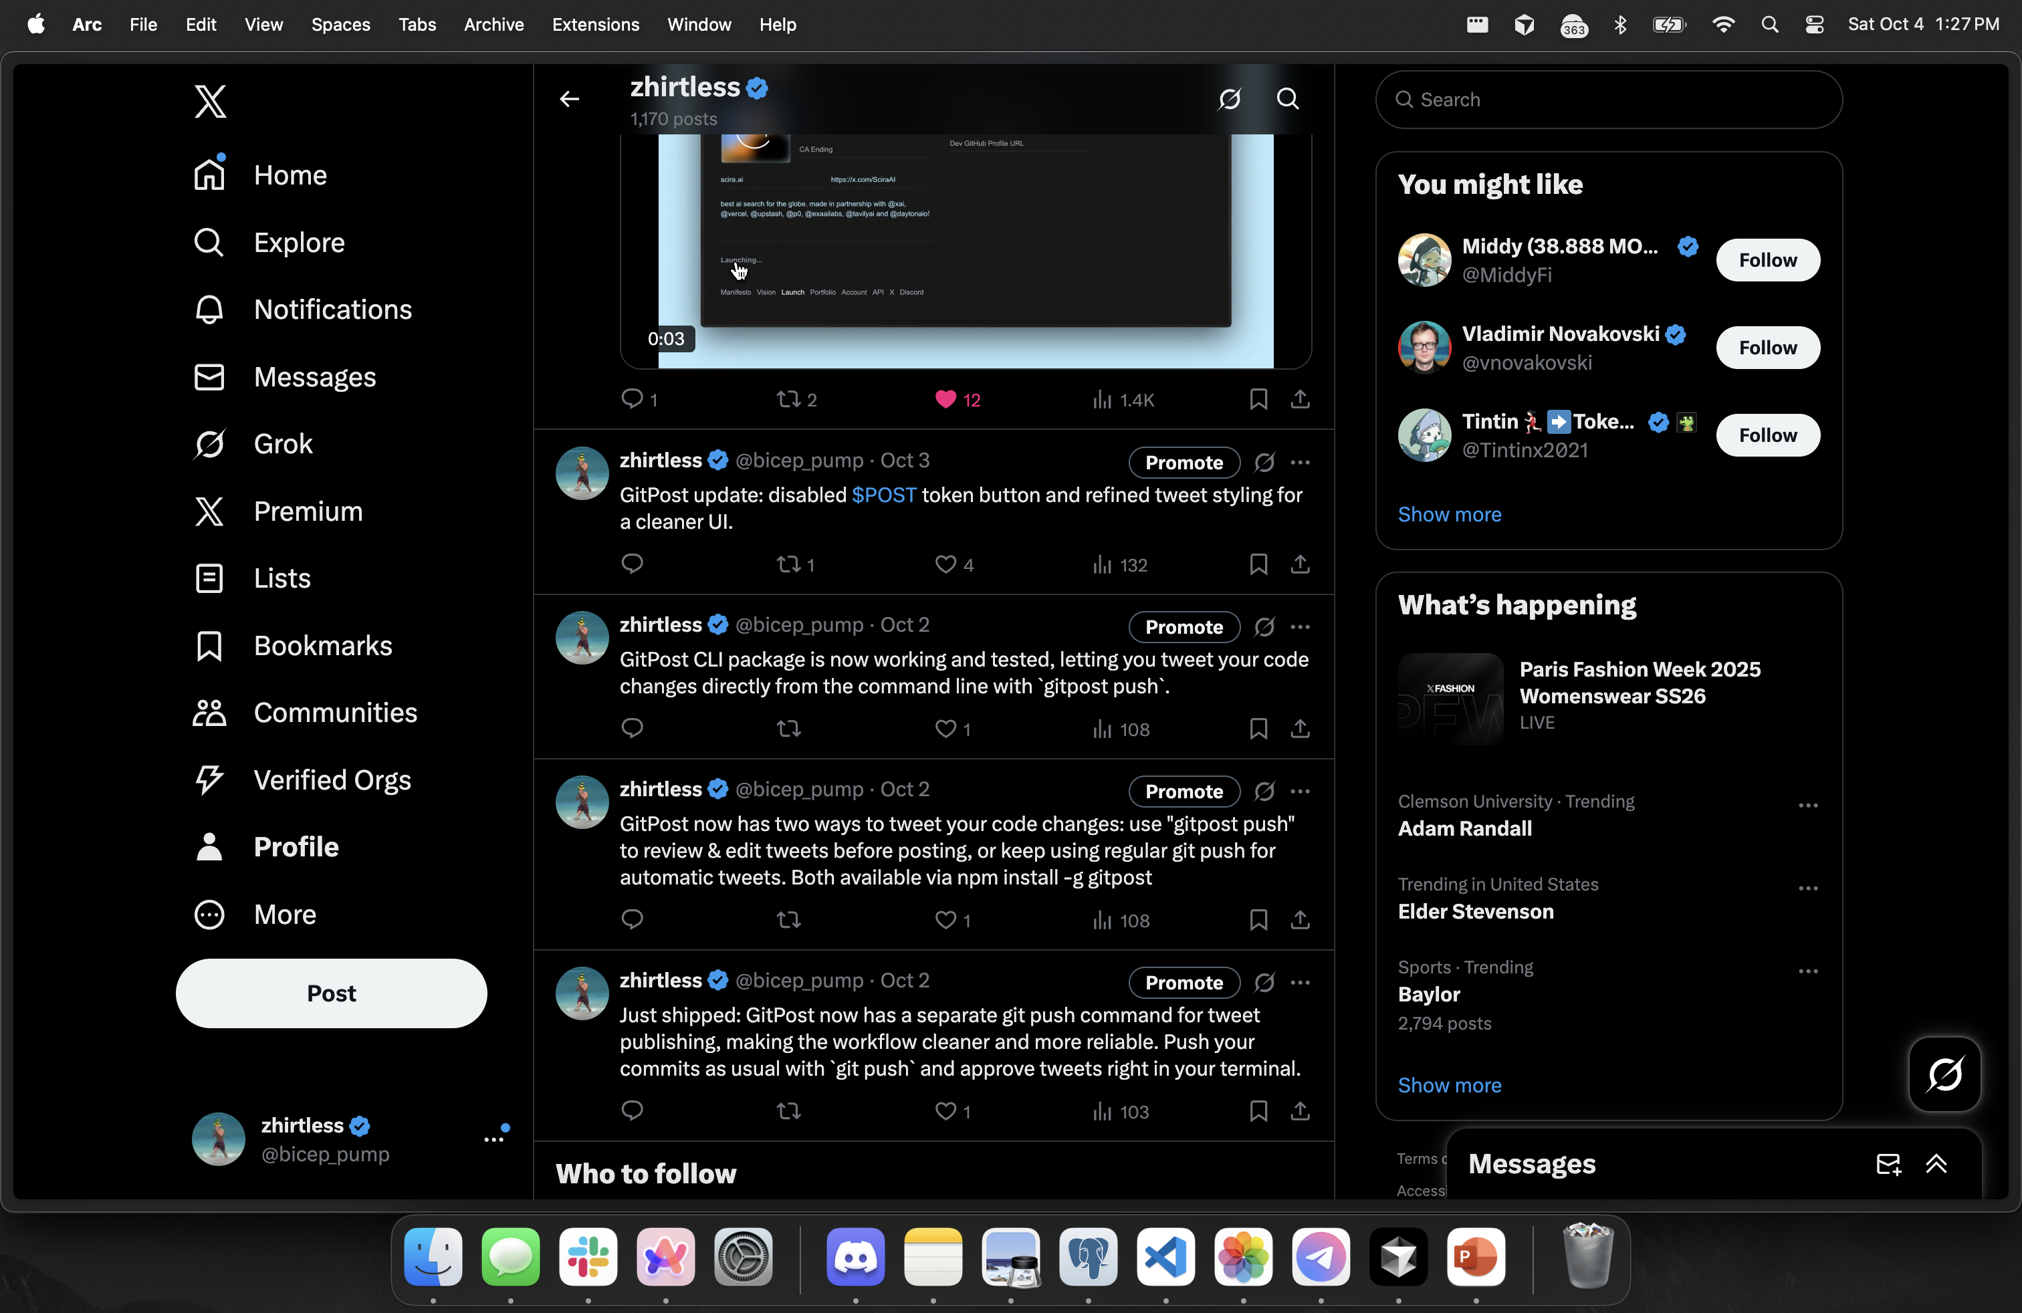The width and height of the screenshot is (2022, 1313).
Task: Click Show more under What's happening
Action: tap(1450, 1086)
